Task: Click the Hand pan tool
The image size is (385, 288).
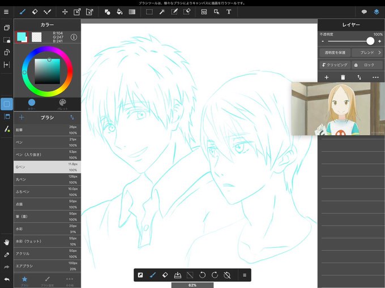Action: [7, 242]
